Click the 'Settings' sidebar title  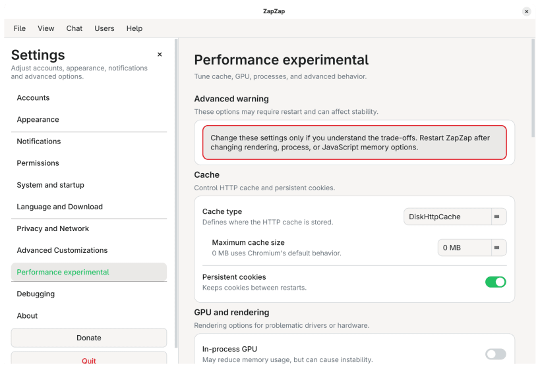[38, 55]
